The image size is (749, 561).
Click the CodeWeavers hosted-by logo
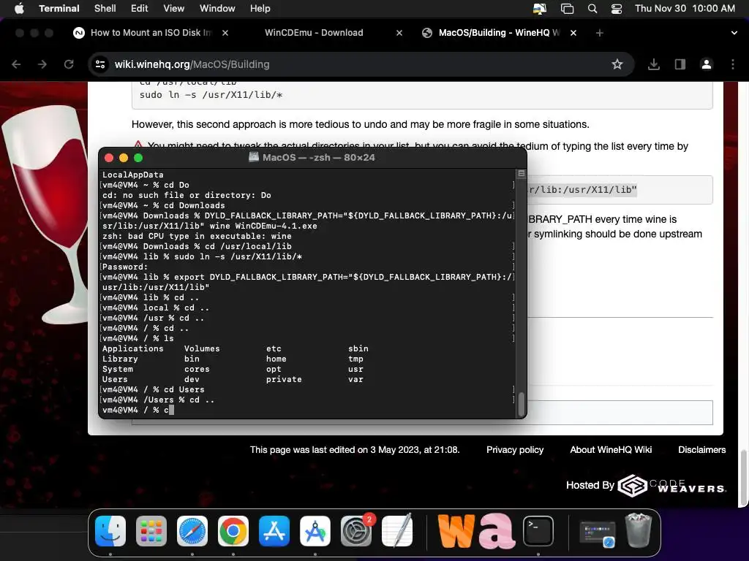tap(672, 486)
